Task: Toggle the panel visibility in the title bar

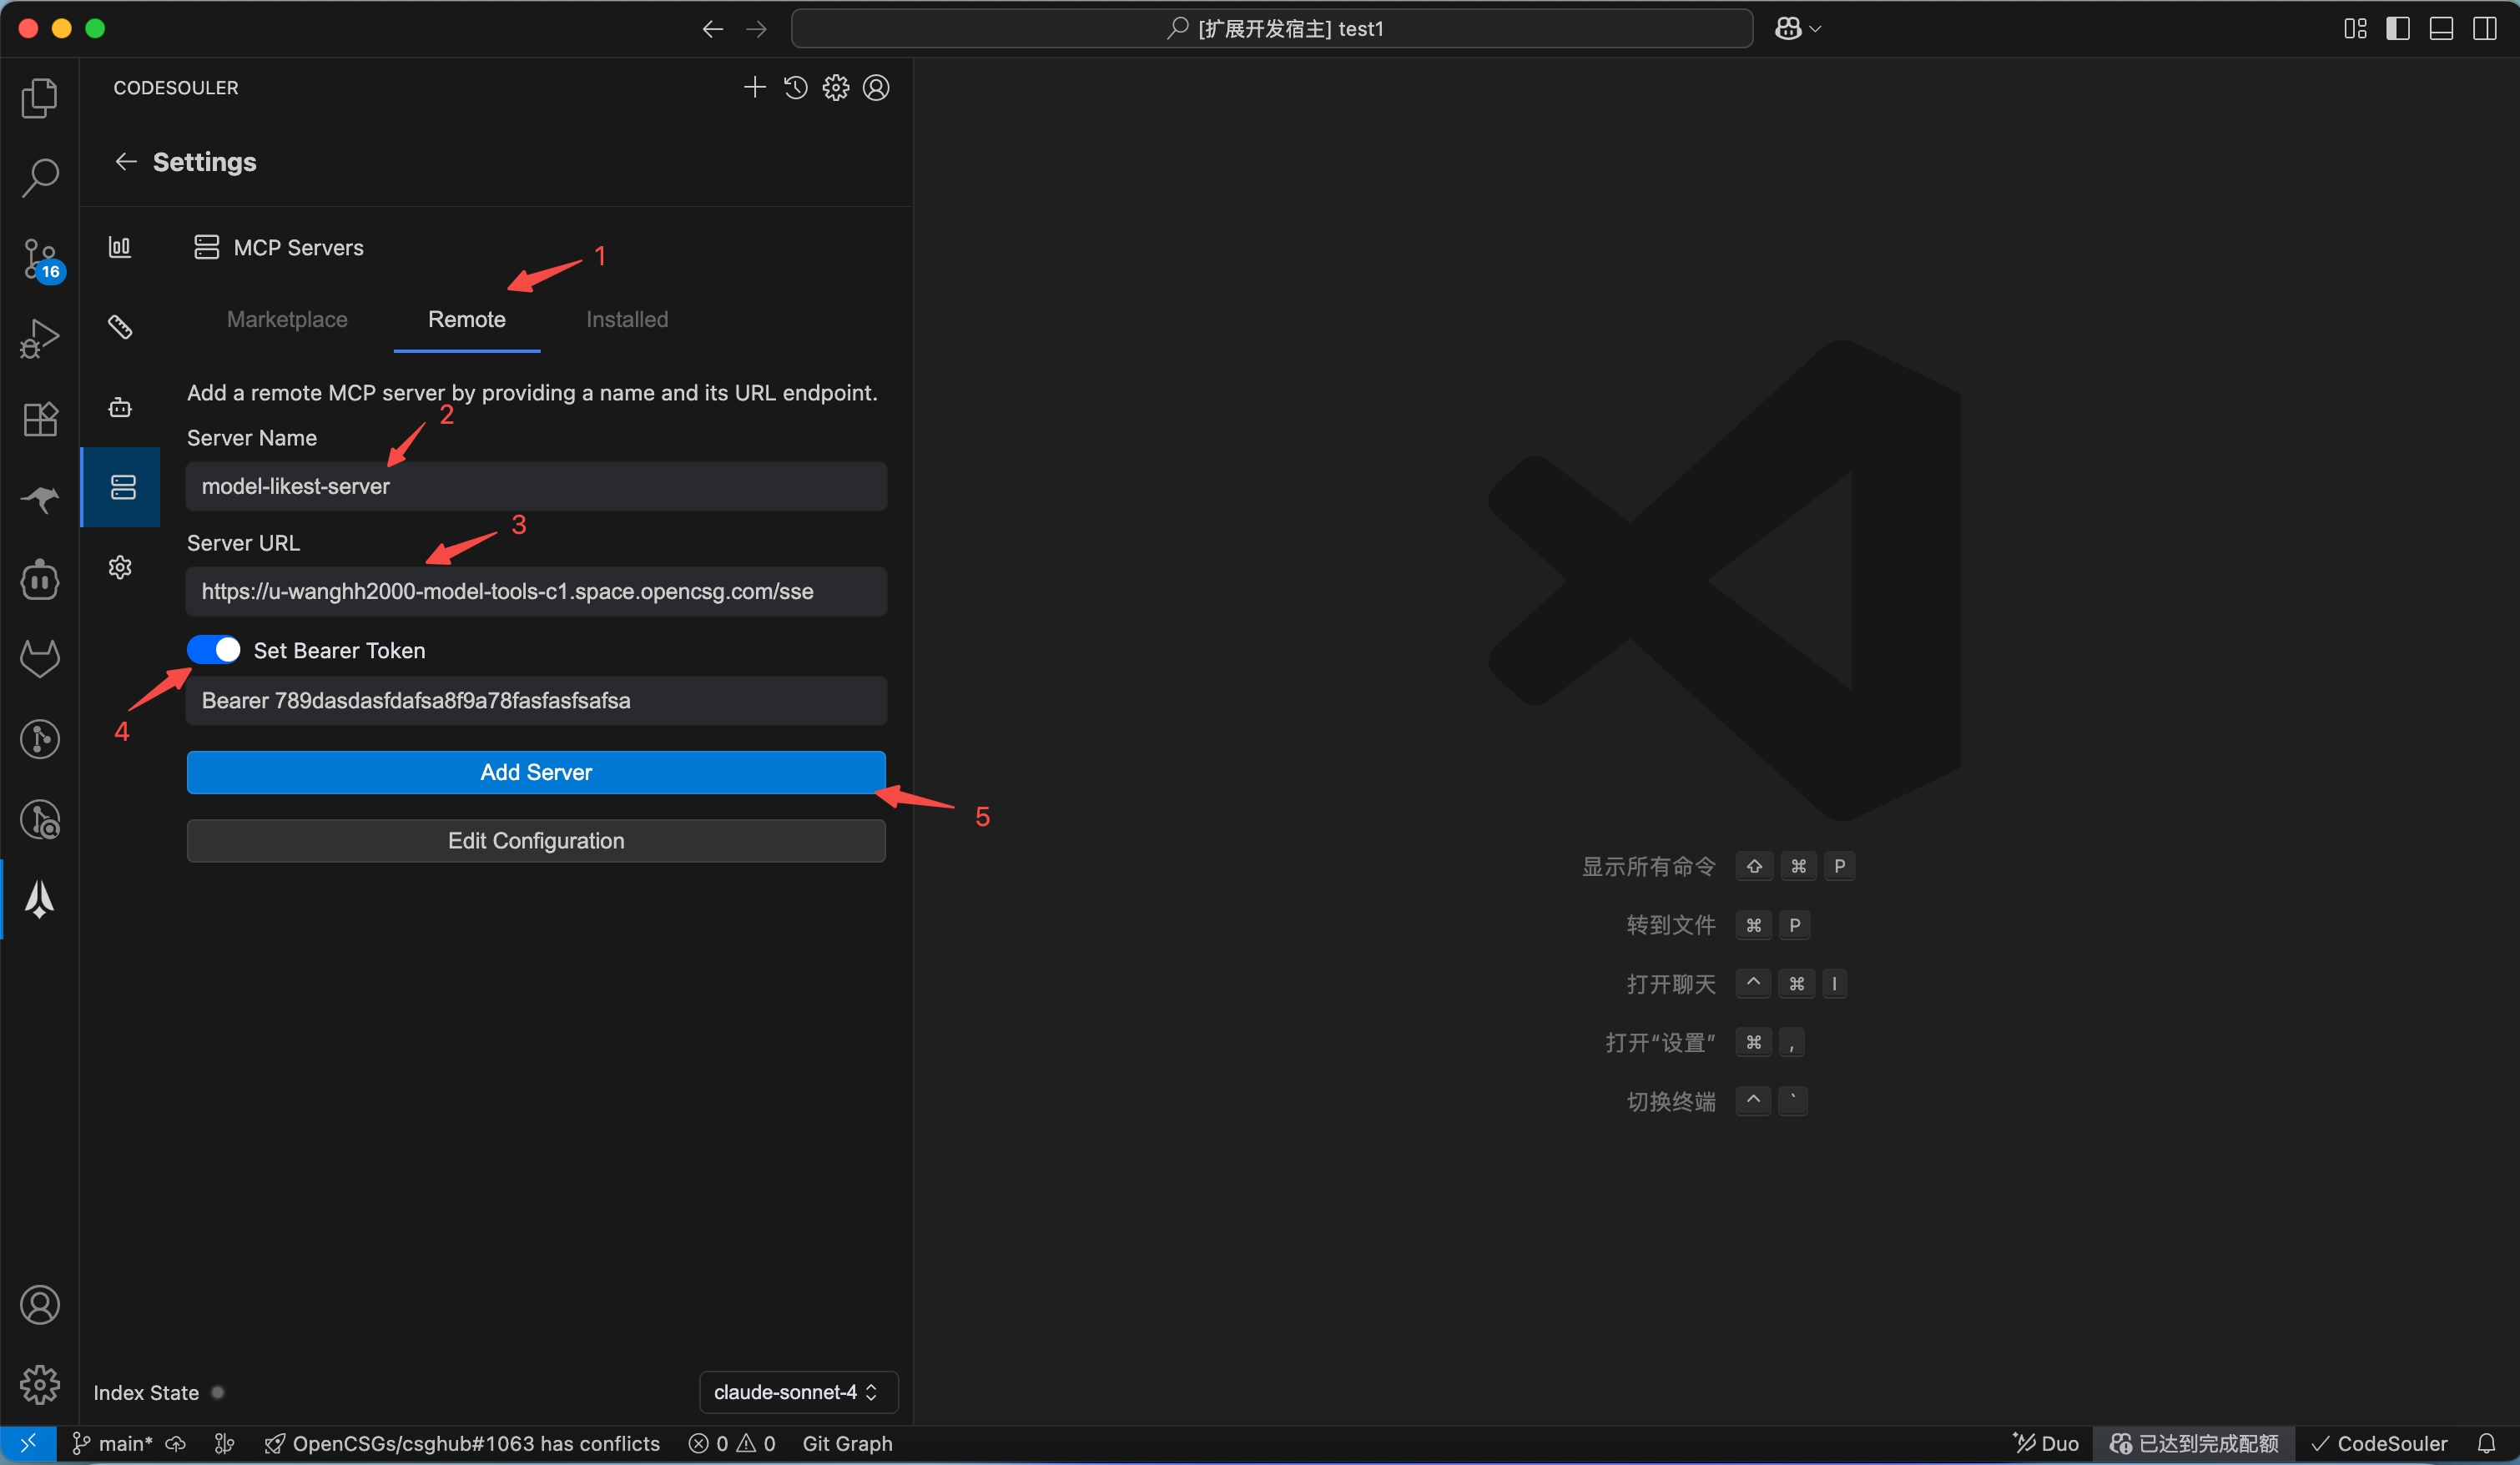Action: (x=2441, y=28)
